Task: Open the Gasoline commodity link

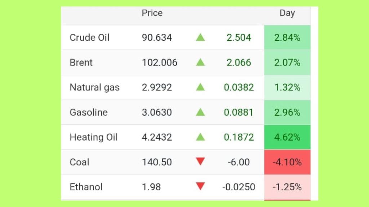Action: pyautogui.click(x=89, y=112)
